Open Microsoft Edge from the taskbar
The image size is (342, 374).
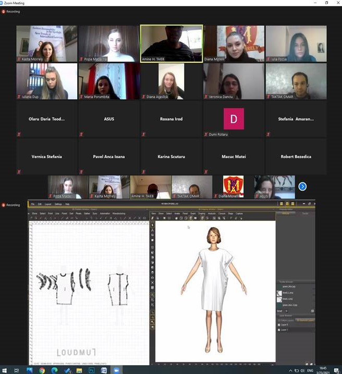(x=55, y=370)
